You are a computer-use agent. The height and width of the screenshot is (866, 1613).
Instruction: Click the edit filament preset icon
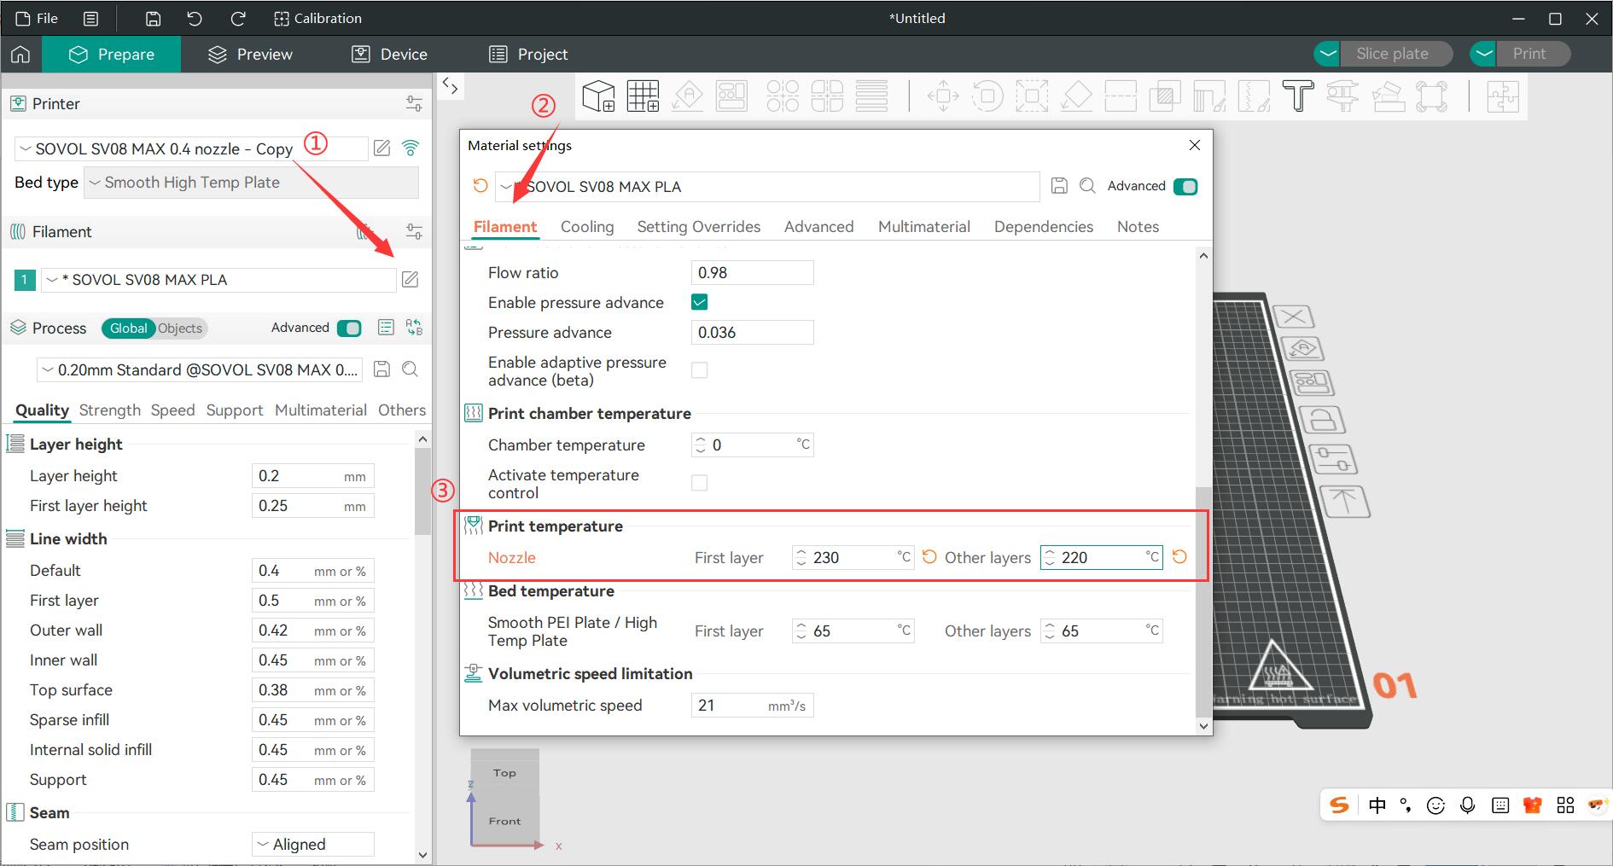tap(411, 280)
